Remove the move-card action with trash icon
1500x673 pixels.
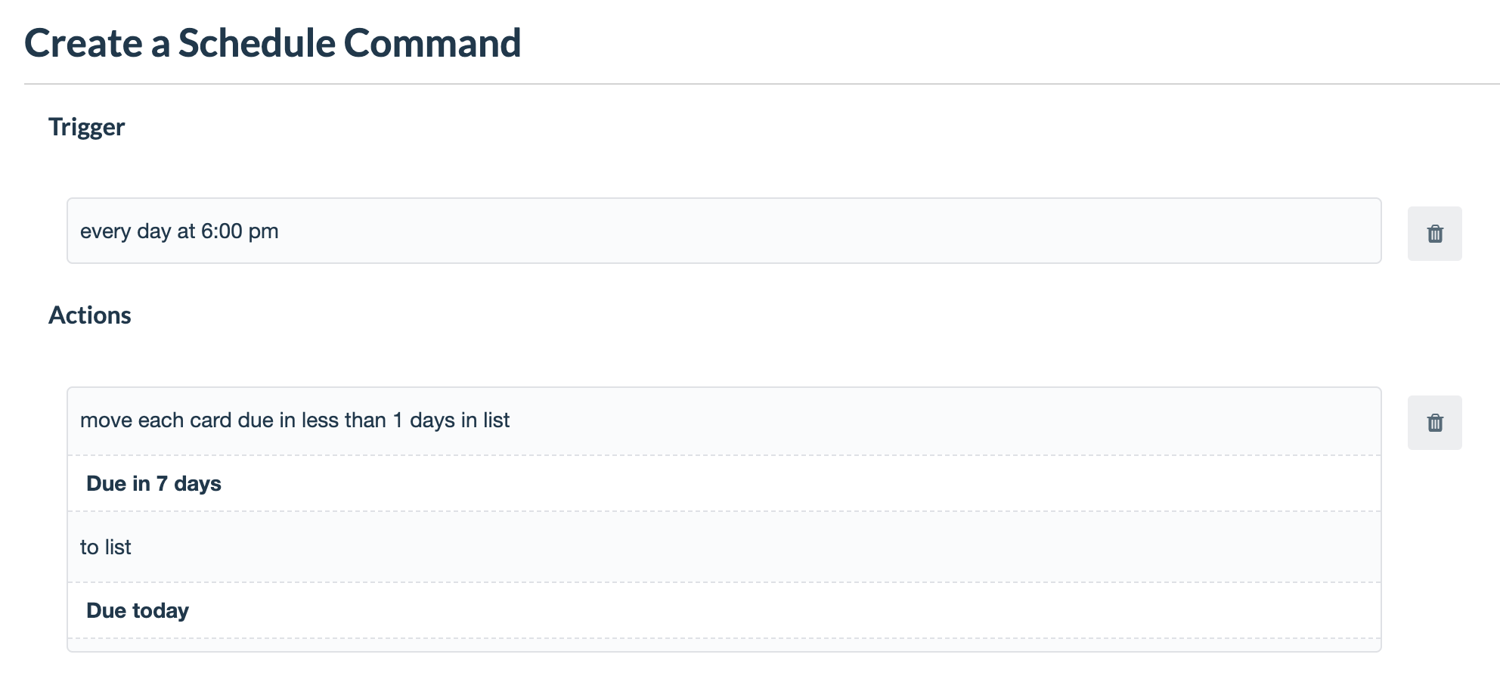[x=1434, y=423]
